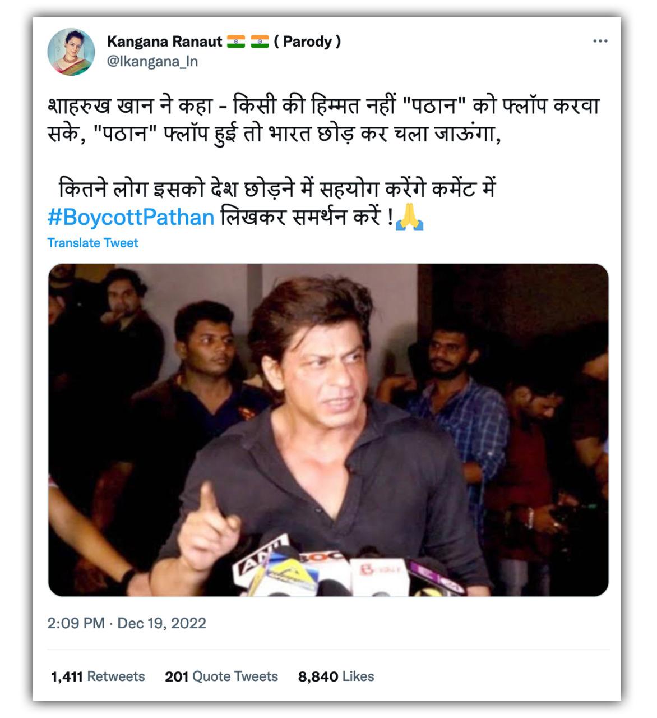Screen dimensions: 657x718
Task: Open the Kangana Ranaut display name
Action: [164, 42]
